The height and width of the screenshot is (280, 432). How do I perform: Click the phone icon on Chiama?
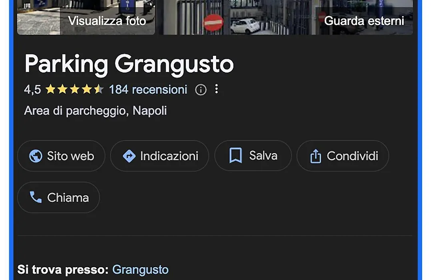tap(36, 197)
